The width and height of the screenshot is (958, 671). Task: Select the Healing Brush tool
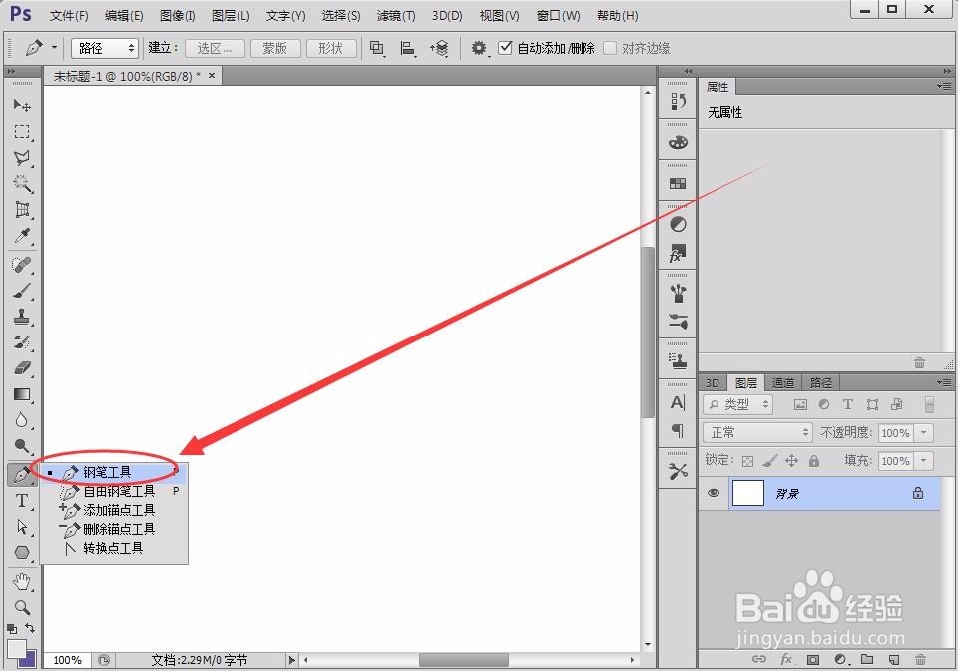(x=22, y=265)
